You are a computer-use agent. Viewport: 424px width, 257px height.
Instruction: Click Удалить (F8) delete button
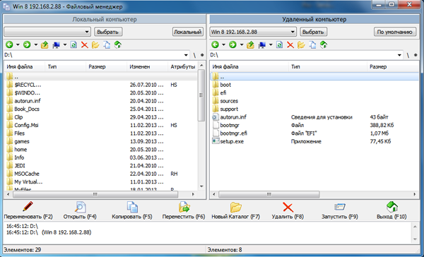click(x=288, y=210)
